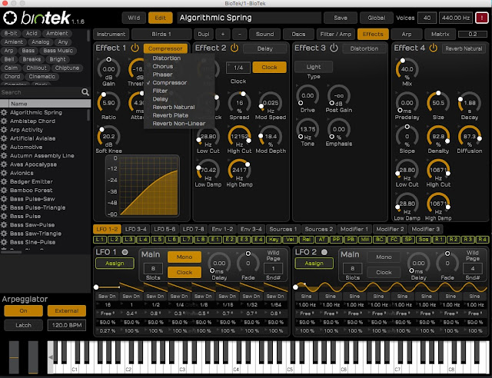492x378 pixels.
Task: Click the preset Search field
Action: [x=40, y=92]
